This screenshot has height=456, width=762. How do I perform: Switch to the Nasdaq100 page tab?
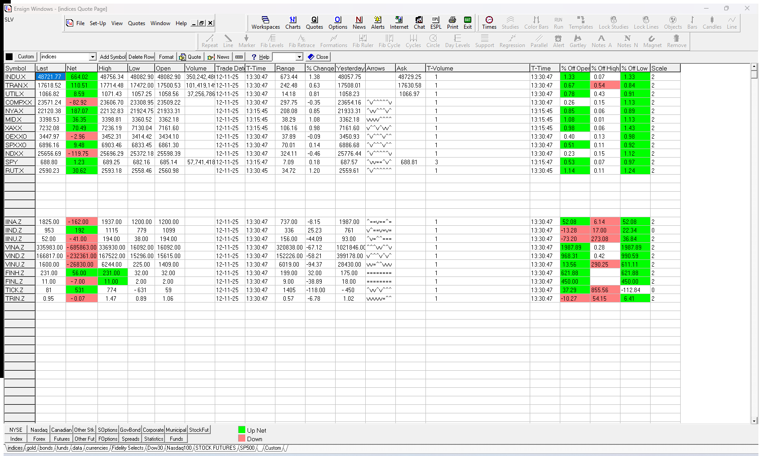[179, 448]
